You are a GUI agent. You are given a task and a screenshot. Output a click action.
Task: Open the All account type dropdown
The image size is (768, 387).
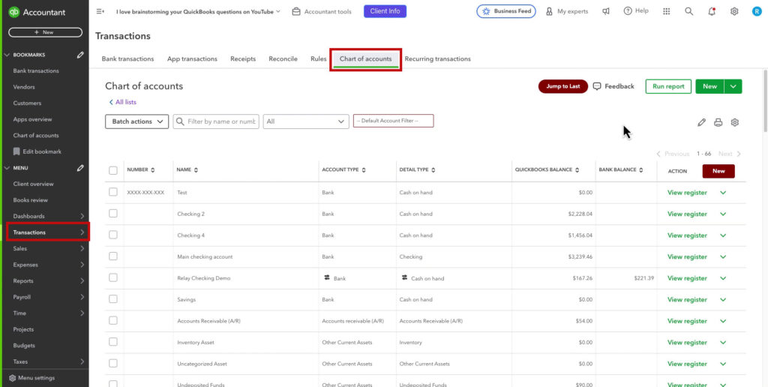306,121
